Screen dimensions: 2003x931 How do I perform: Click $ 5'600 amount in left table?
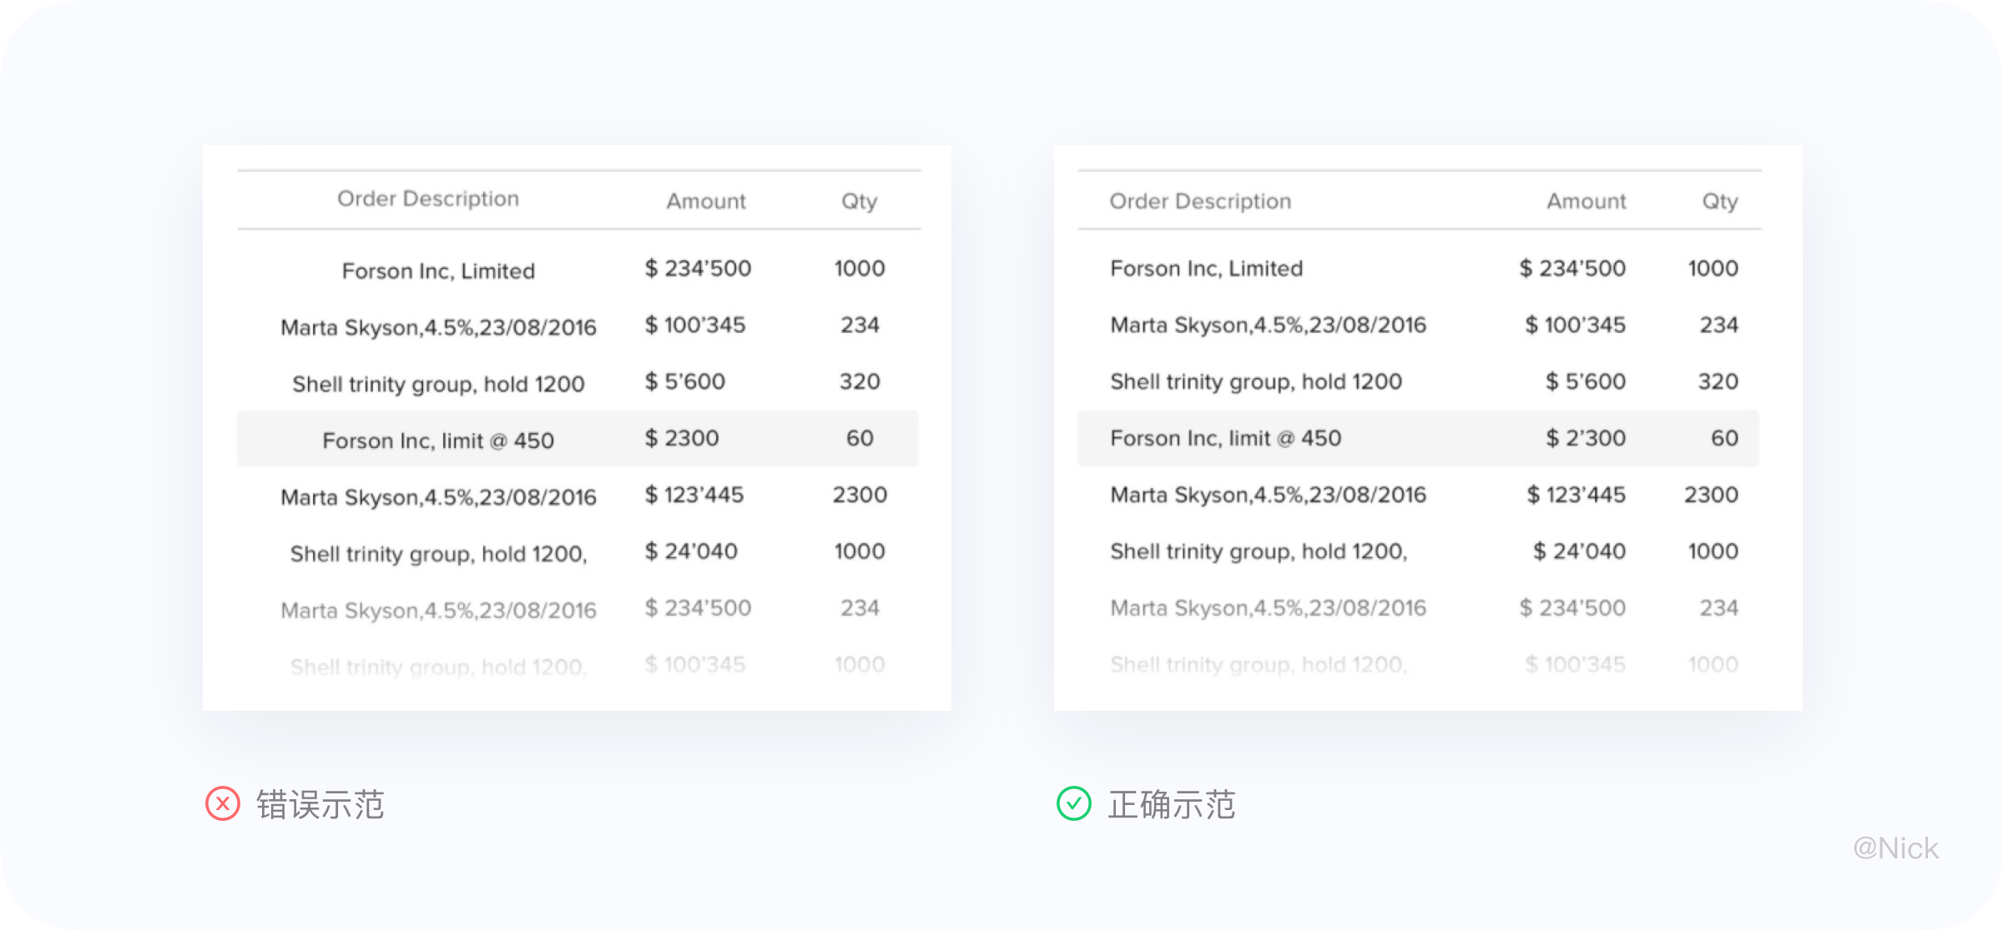tap(684, 381)
